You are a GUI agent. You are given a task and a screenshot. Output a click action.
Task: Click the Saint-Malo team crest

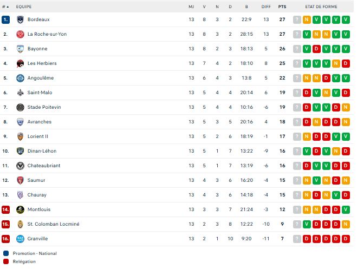coord(20,93)
